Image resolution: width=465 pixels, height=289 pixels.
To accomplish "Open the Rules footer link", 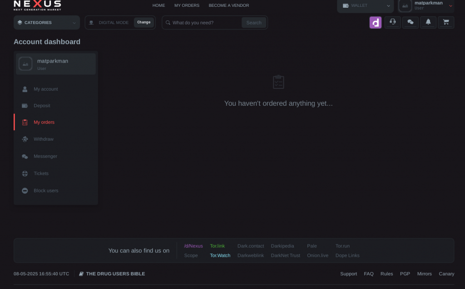I will pyautogui.click(x=387, y=274).
